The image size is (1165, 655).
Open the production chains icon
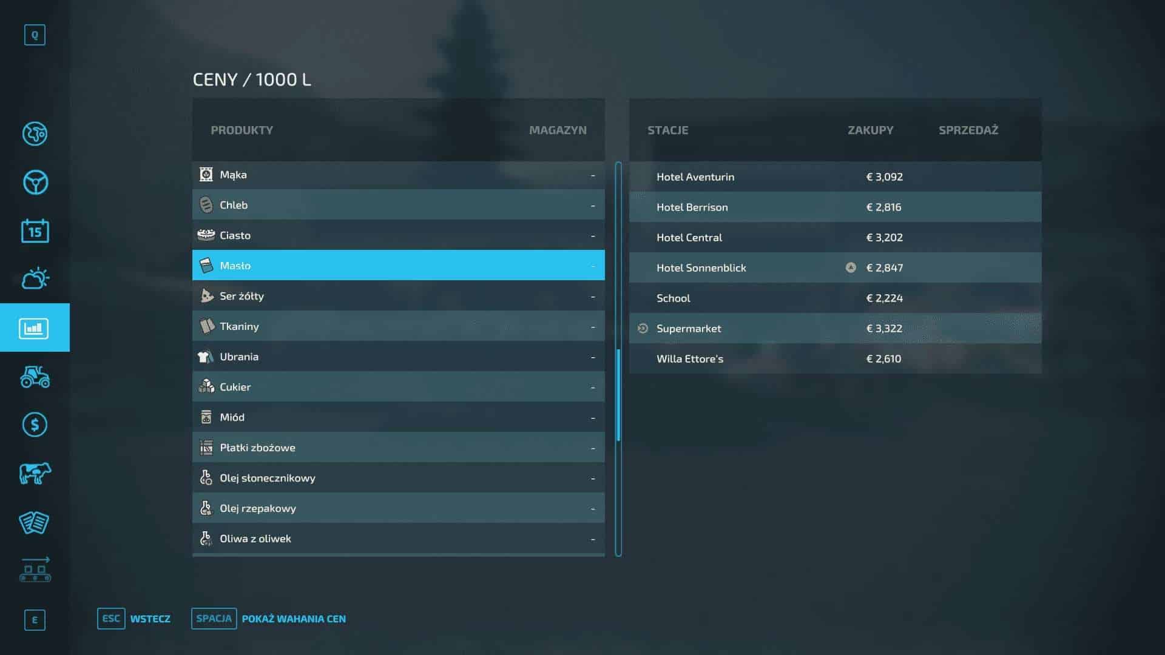[35, 570]
